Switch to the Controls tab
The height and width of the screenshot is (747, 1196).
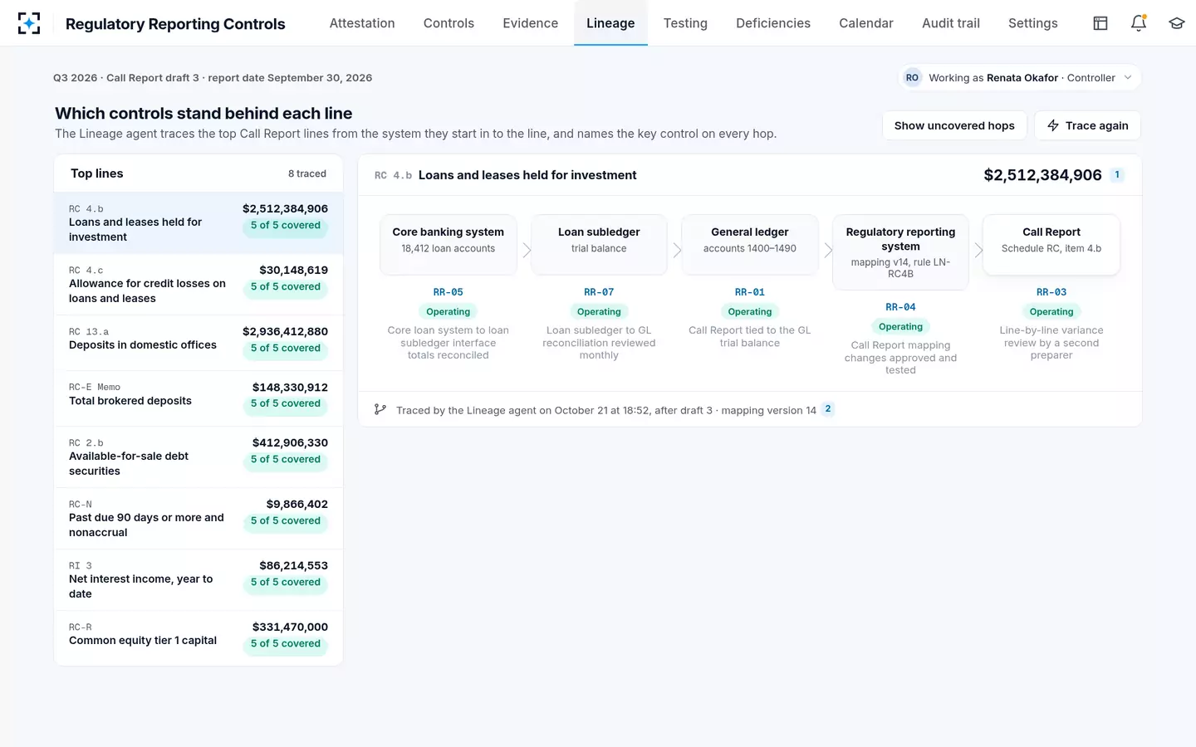448,23
